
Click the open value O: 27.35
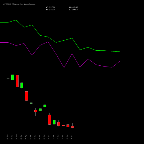[x=50, y=10]
